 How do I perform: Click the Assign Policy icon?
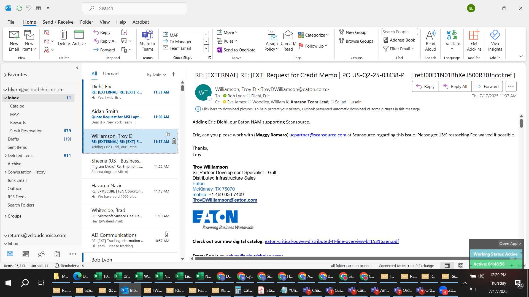click(272, 41)
